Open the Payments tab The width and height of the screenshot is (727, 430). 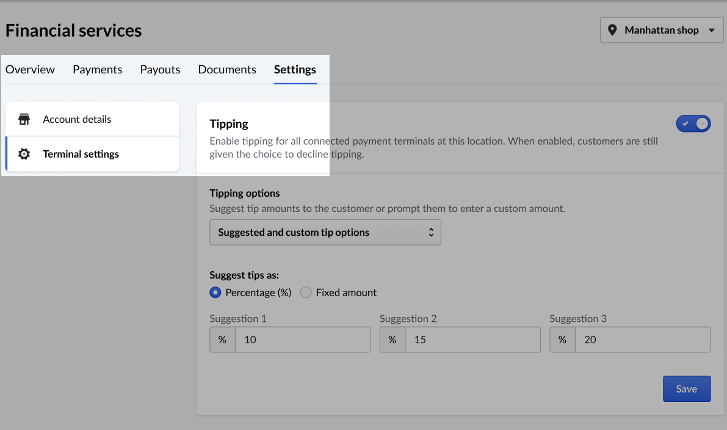click(x=97, y=70)
